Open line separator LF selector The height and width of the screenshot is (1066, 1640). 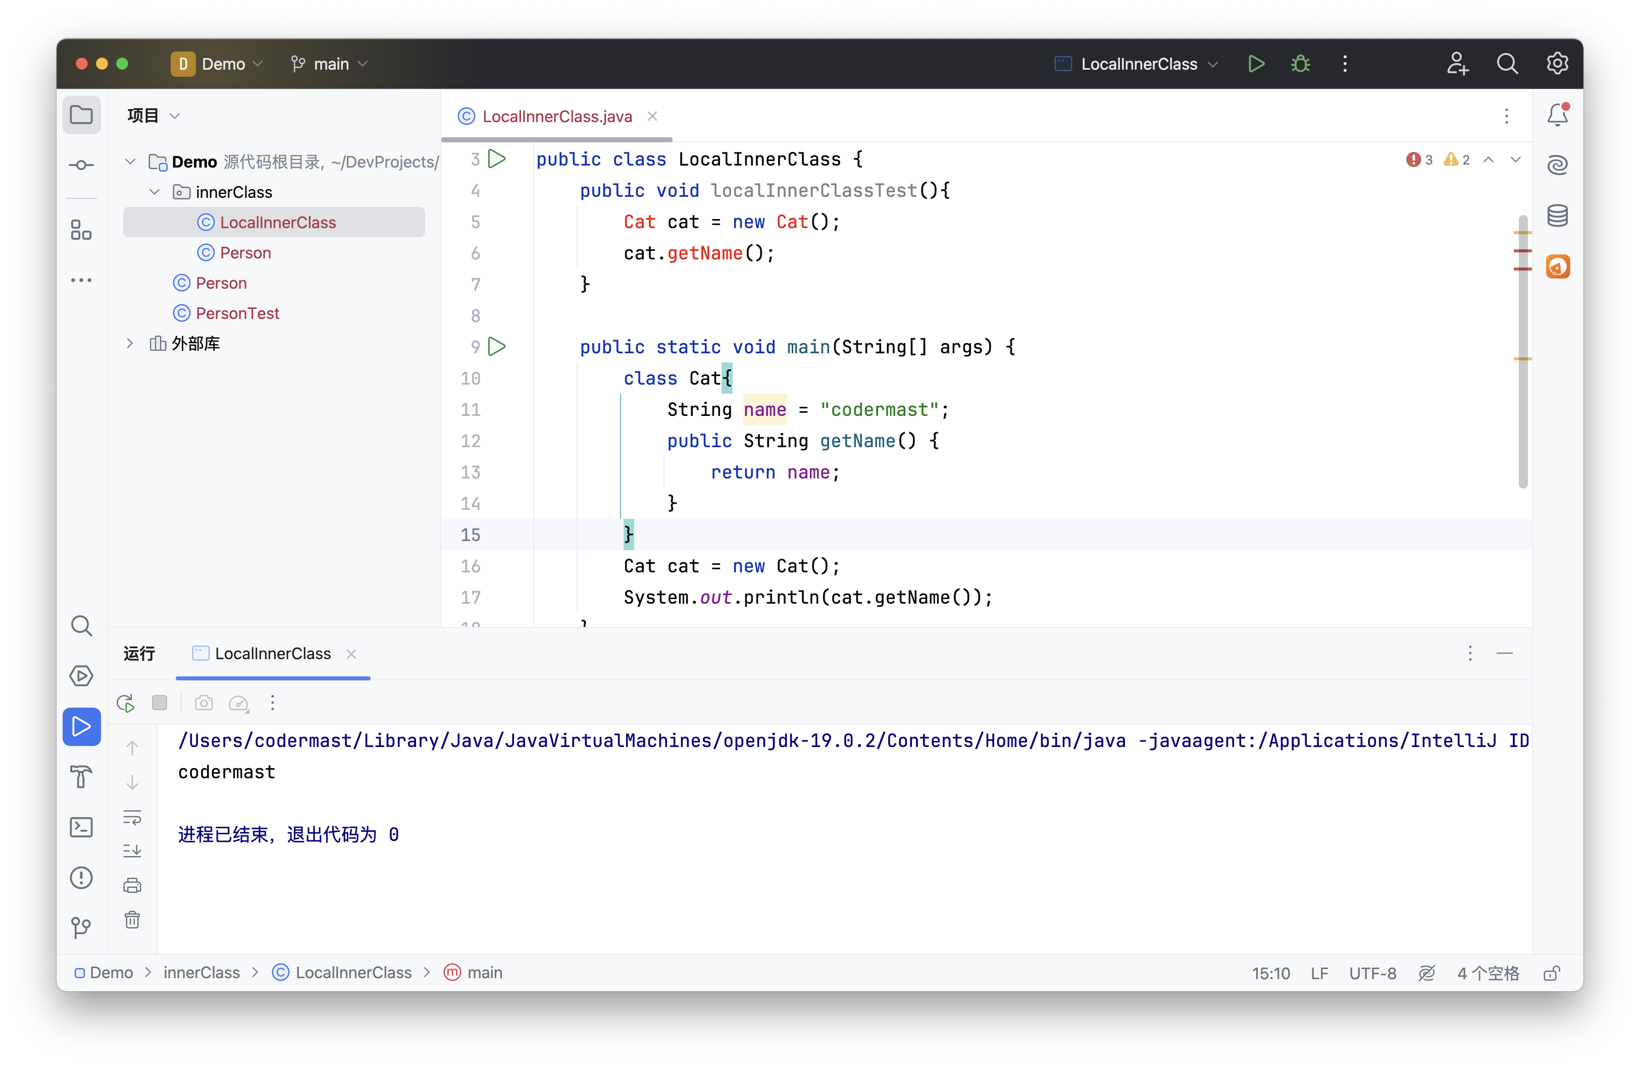pos(1319,973)
